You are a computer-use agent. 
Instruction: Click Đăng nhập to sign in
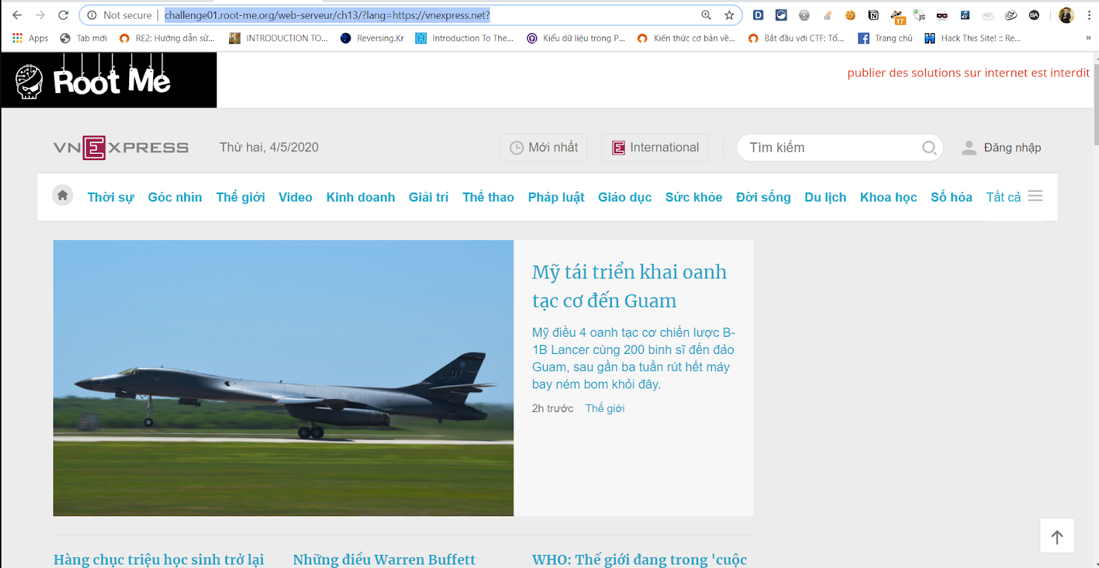(x=1002, y=148)
